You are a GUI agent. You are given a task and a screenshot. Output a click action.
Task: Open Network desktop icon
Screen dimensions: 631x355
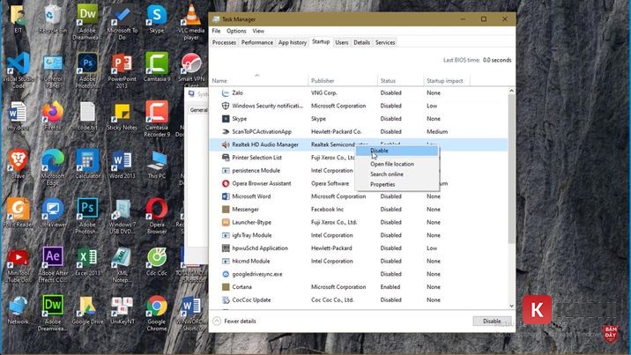pyautogui.click(x=19, y=310)
